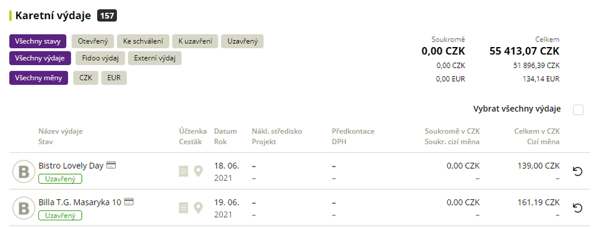Viewport: 594px width, 229px height.
Task: Open receipt icon for Billa T.G. Masaryka 10
Action: [183, 208]
